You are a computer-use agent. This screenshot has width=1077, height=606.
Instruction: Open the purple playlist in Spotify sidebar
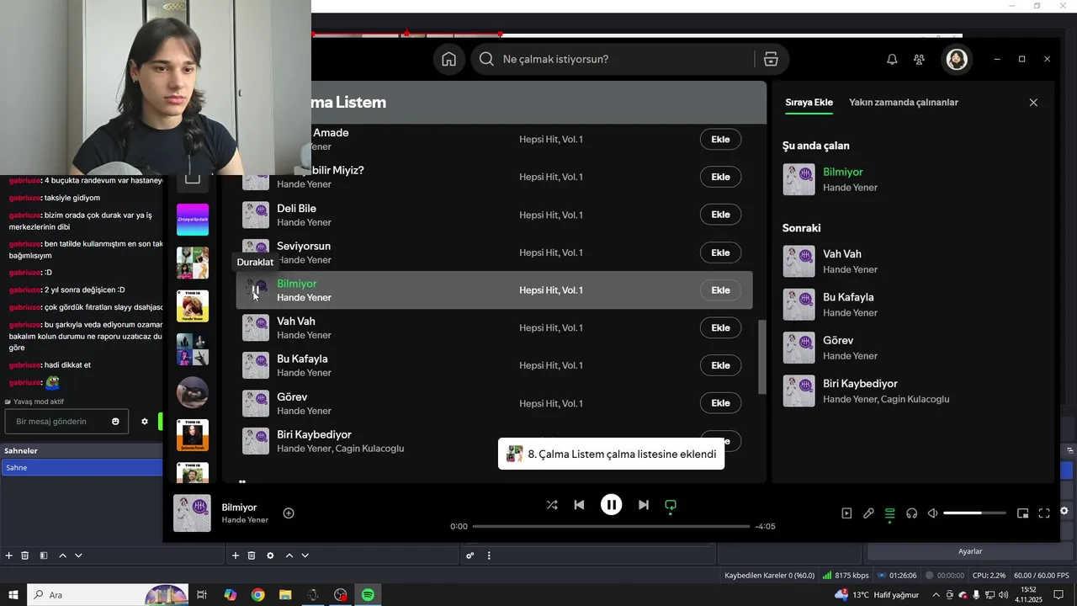193,220
